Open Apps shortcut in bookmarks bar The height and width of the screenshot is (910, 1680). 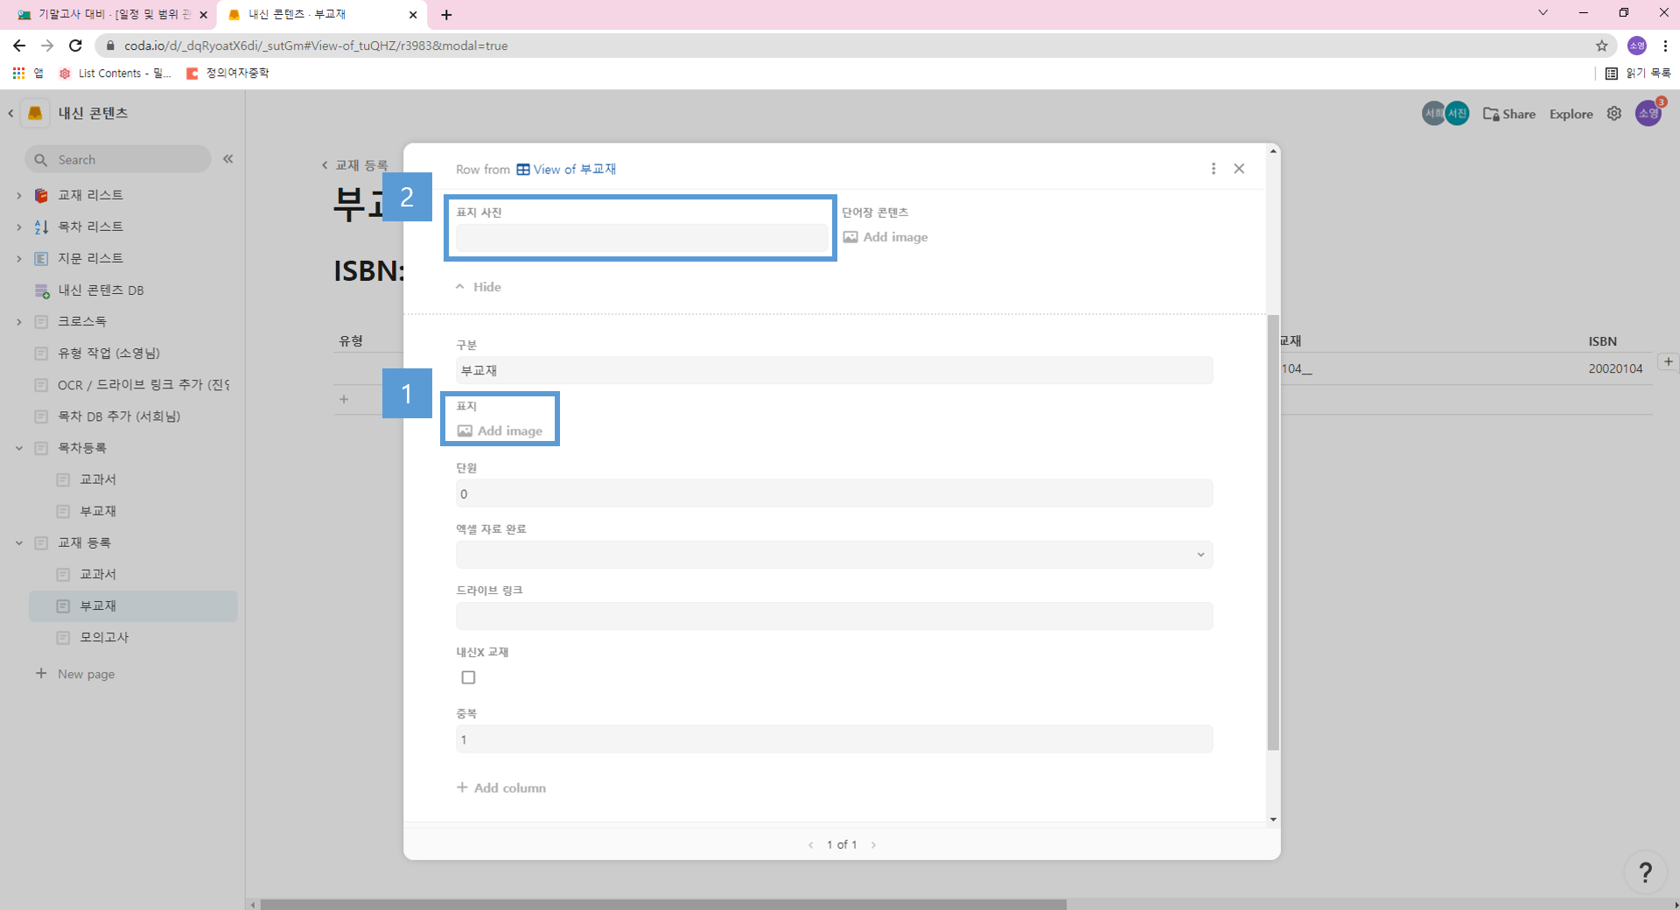[x=27, y=73]
